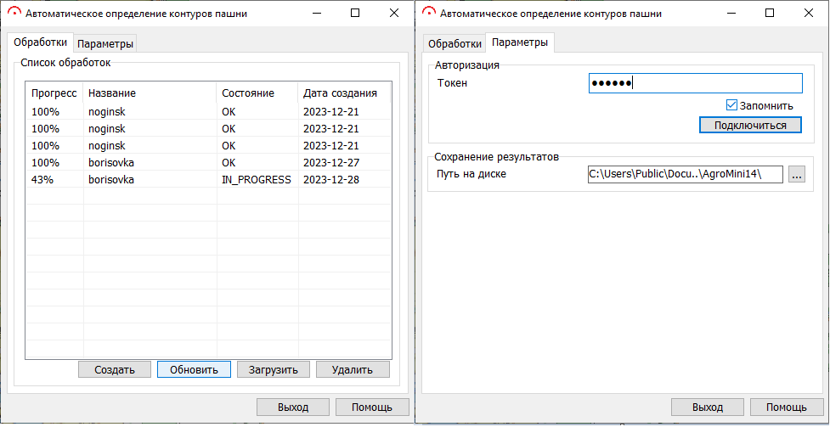Select the first noginsk row in list
This screenshot has width=830, height=427.
click(x=208, y=111)
